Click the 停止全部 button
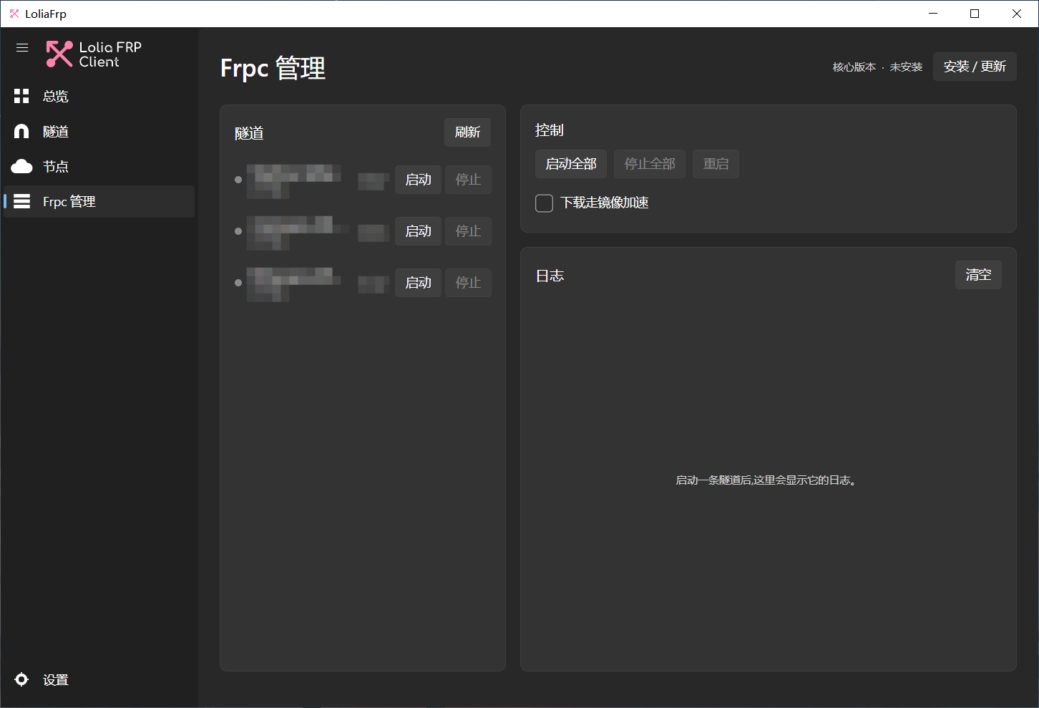Screen dimensions: 1039x708 pyautogui.click(x=650, y=164)
